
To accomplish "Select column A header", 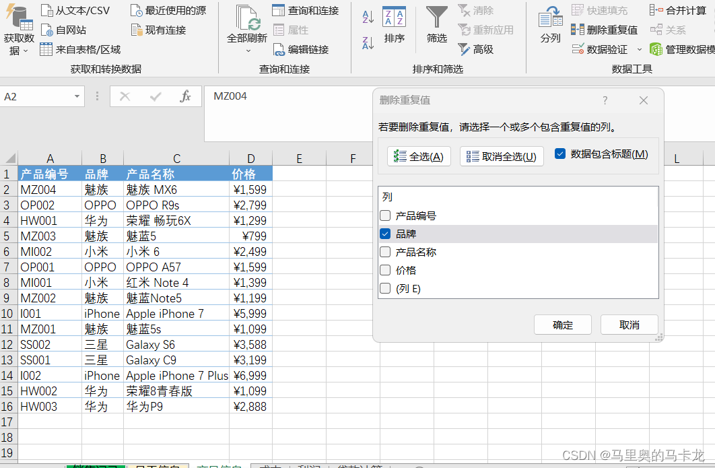I will click(50, 159).
